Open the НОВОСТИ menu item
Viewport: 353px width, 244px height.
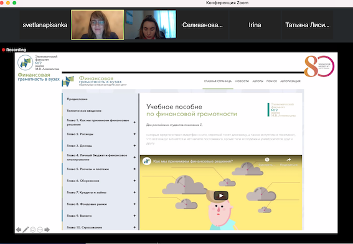[242, 81]
